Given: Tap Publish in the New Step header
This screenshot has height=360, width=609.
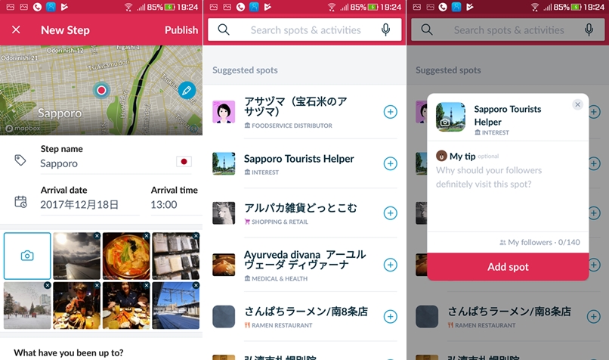Looking at the screenshot, I should click(181, 30).
